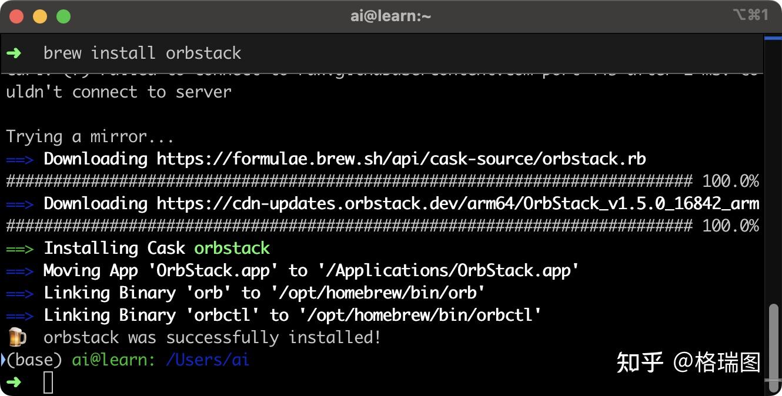Open the cdn-updates.orbstack.dev download URL
Screen dimensions: 782x396
(x=457, y=203)
